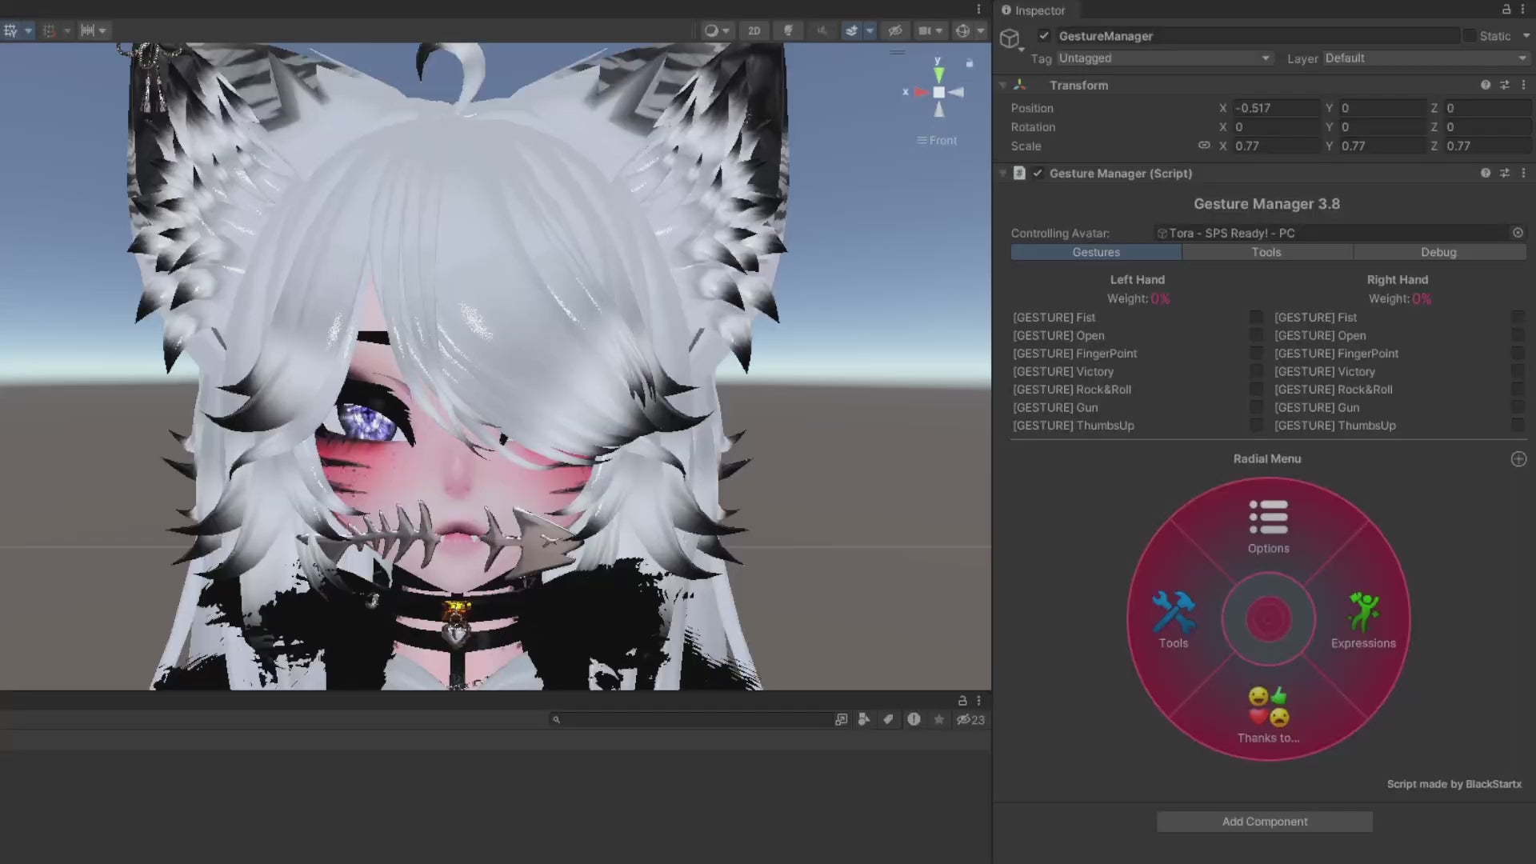Switch to the Tools tab
Screen dimensions: 1536x864
[x=1266, y=252]
